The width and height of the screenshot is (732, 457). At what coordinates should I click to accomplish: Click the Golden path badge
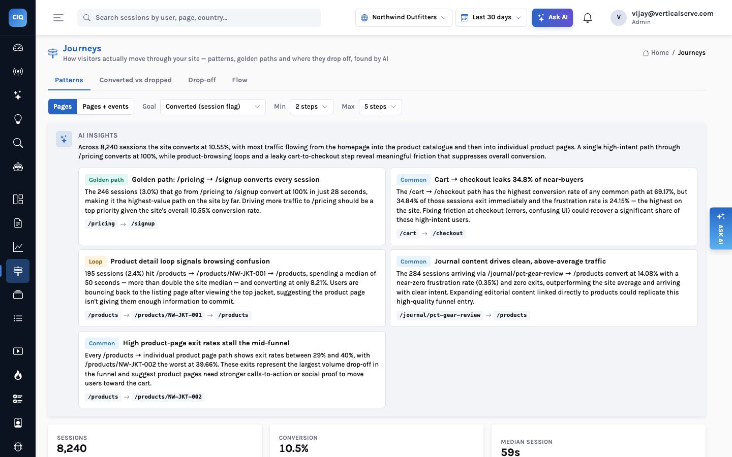click(106, 180)
